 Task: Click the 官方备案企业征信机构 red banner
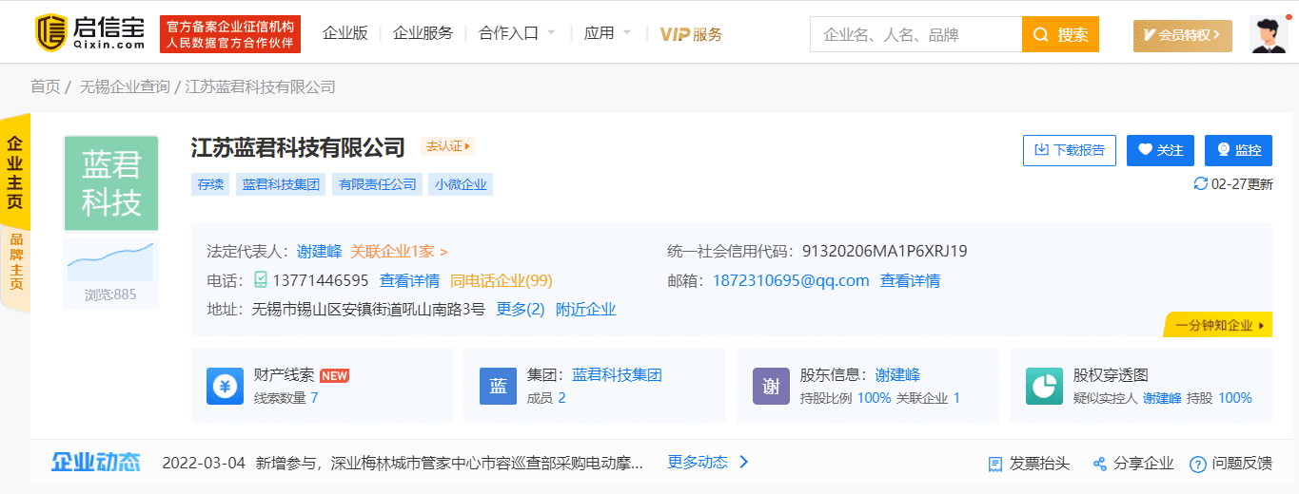click(231, 34)
